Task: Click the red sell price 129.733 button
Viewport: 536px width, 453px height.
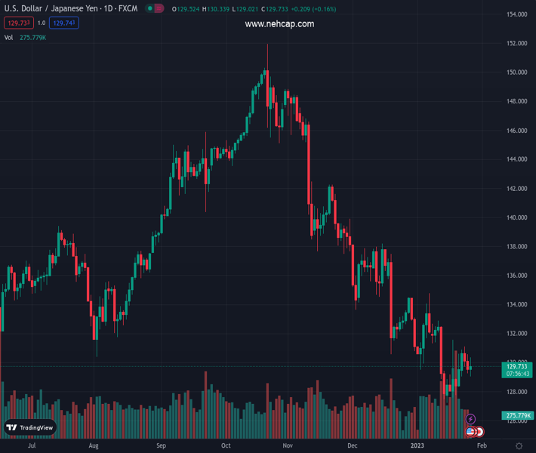Action: click(17, 23)
